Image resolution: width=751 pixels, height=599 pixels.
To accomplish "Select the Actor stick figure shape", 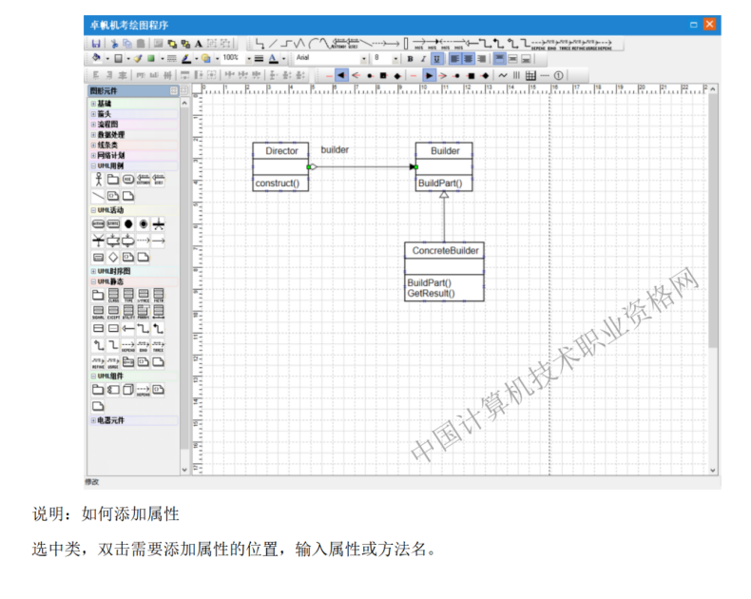I will tap(98, 179).
